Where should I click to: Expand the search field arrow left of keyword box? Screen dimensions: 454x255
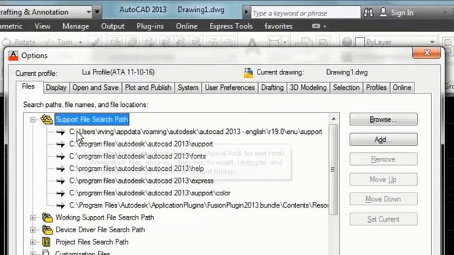coord(246,13)
